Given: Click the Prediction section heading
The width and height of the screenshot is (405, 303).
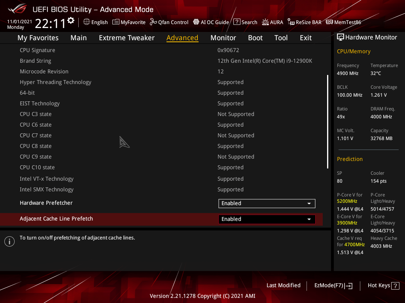Looking at the screenshot, I should (x=350, y=159).
